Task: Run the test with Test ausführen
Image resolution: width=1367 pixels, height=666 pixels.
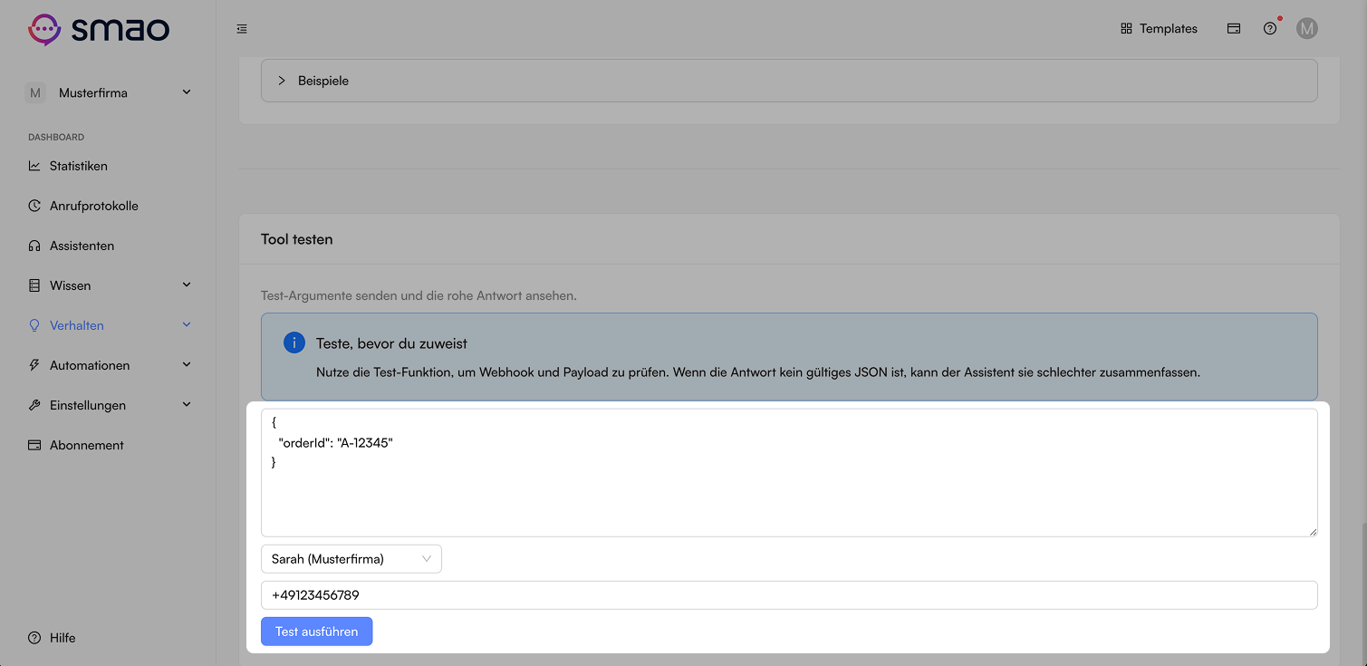Action: coord(316,632)
